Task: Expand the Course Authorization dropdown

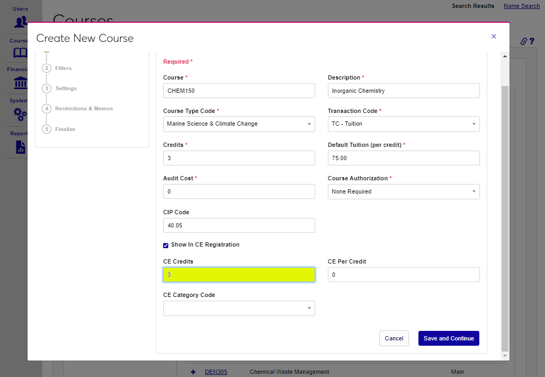Action: (x=404, y=192)
